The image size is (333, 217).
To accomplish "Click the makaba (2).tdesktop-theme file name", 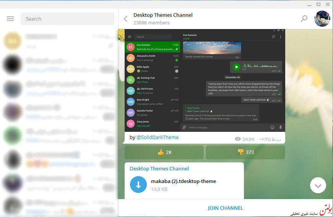I will [x=184, y=181].
